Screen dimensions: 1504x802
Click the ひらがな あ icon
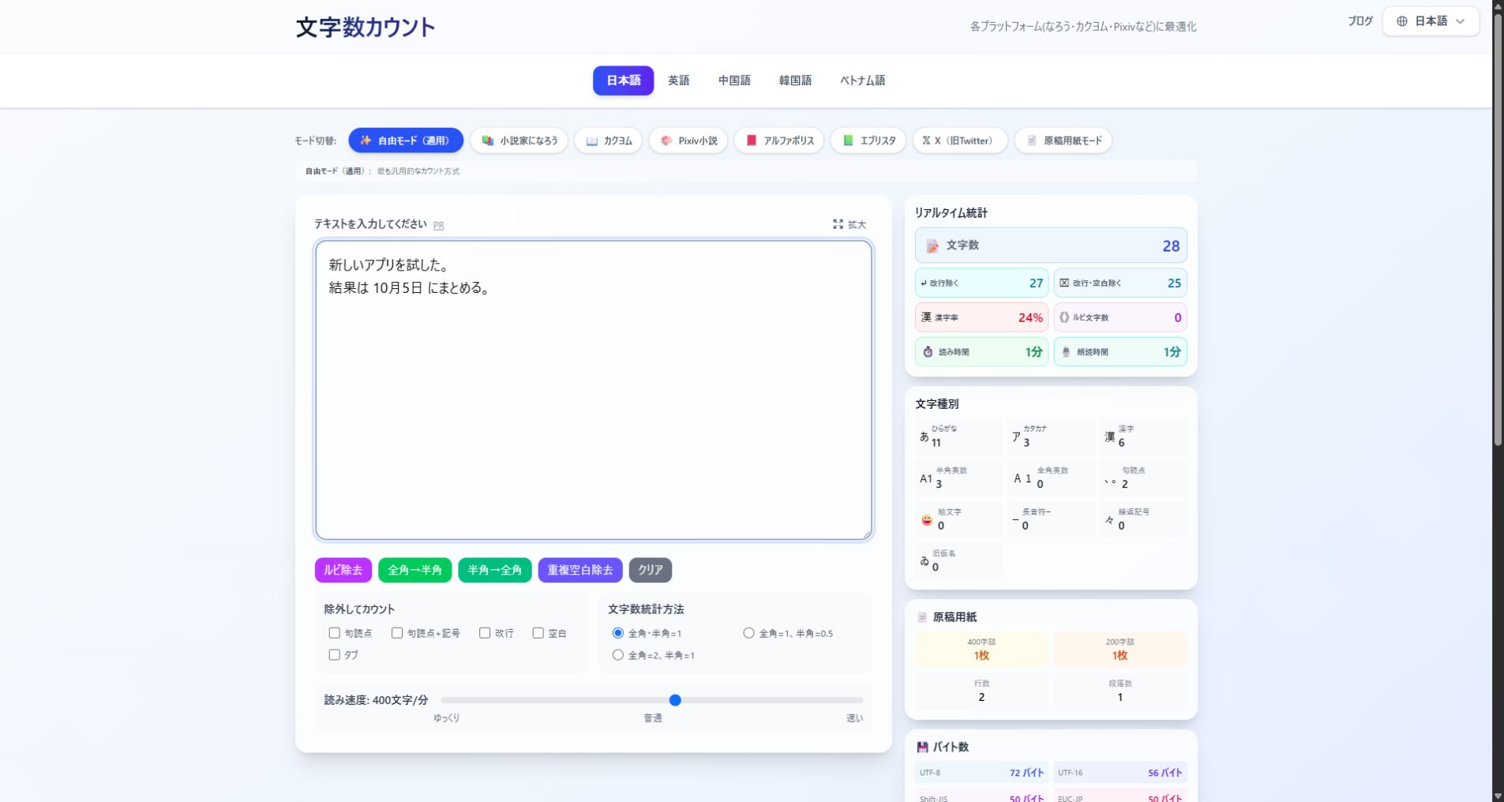tap(924, 437)
